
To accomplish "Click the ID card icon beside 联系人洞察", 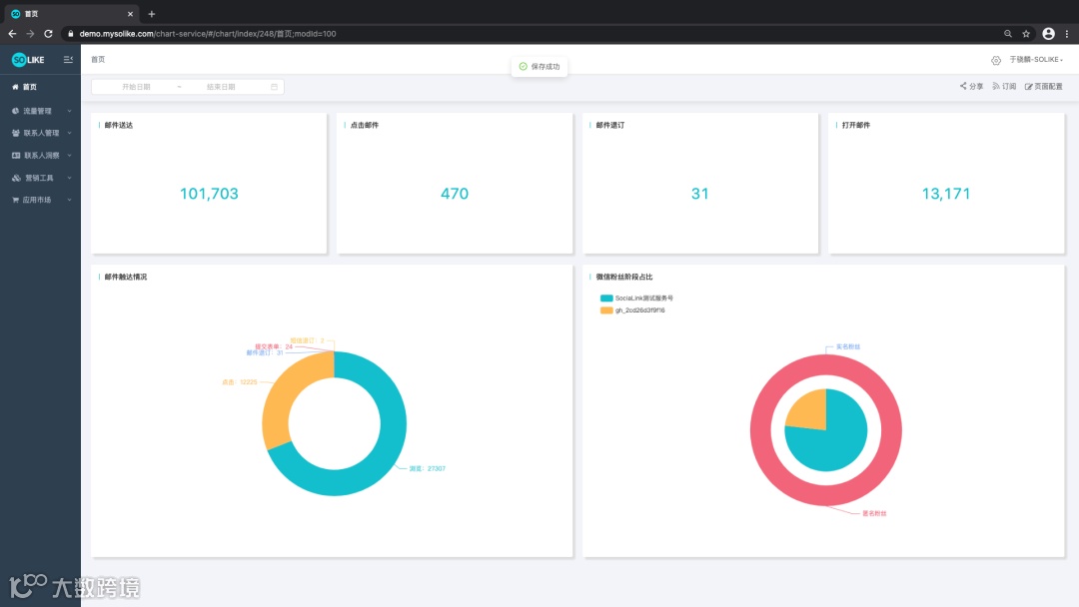I will [16, 156].
